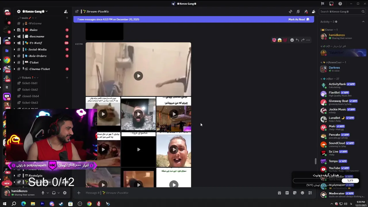Viewport: 368px width, 207px height.
Task: Click the message scrollbar thumb
Action: click(315, 161)
